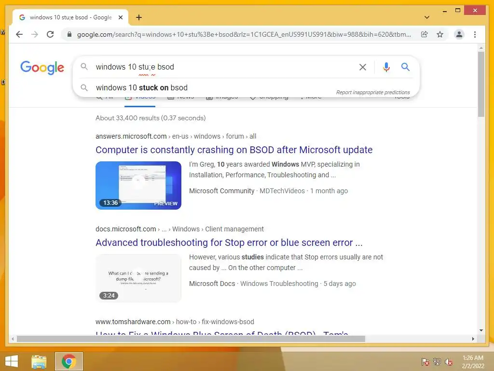Expand the tab search dropdown arrow
Screen dimensions: 494x371
[426, 17]
